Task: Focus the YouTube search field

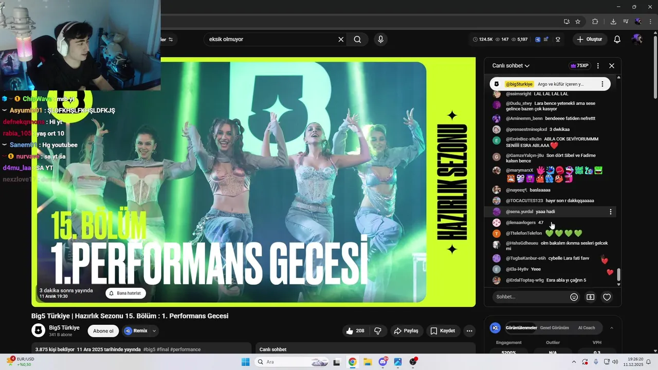Action: [270, 40]
